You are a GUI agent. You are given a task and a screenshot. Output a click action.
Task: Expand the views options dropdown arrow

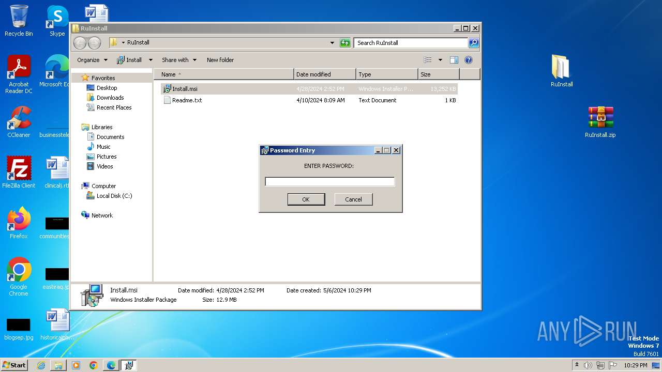pos(440,60)
